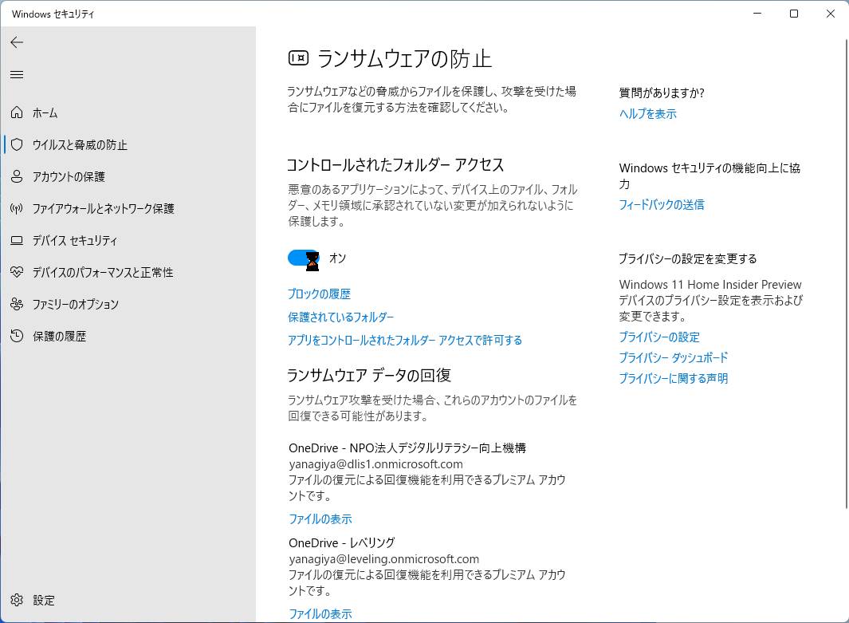Open ファイアウォールとネットワーク保護 page
The image size is (849, 623).
[x=103, y=208]
